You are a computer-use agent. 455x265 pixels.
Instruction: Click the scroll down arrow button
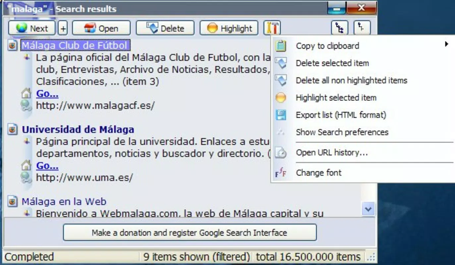pos(368,209)
